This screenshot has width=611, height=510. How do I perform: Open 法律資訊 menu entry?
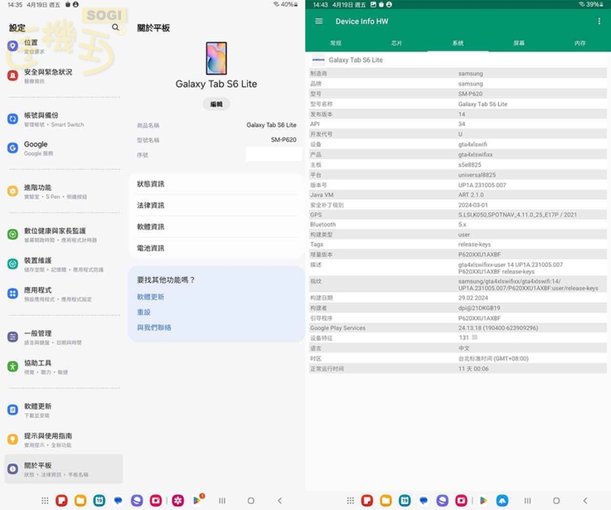point(216,206)
